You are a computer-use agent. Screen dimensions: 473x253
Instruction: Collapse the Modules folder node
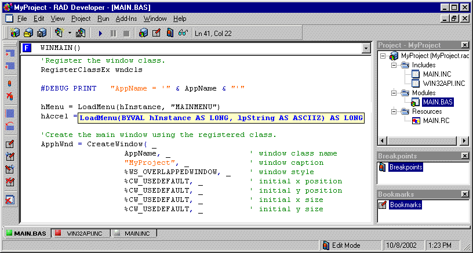click(394, 93)
